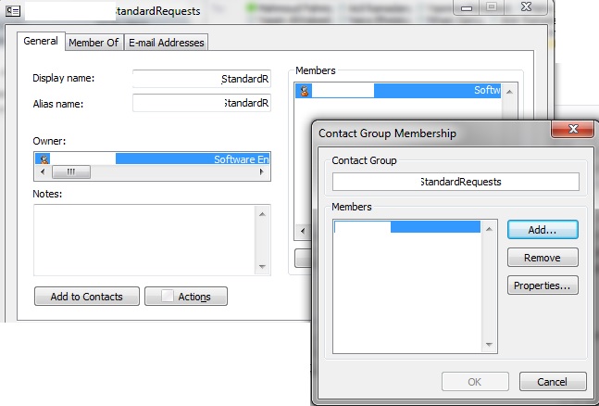
Task: Click the Add... button
Action: [543, 230]
